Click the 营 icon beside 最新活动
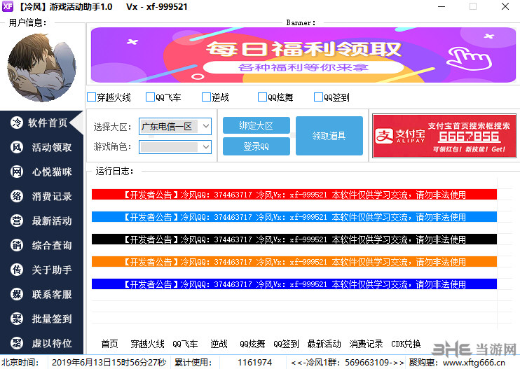520x369 pixels. tap(17, 221)
